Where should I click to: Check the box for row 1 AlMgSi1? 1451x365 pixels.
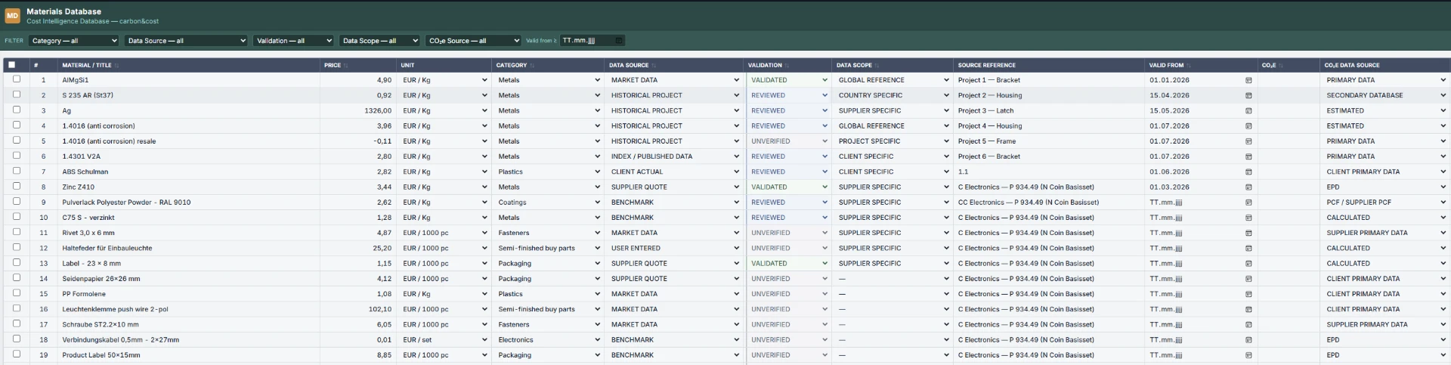(x=17, y=79)
